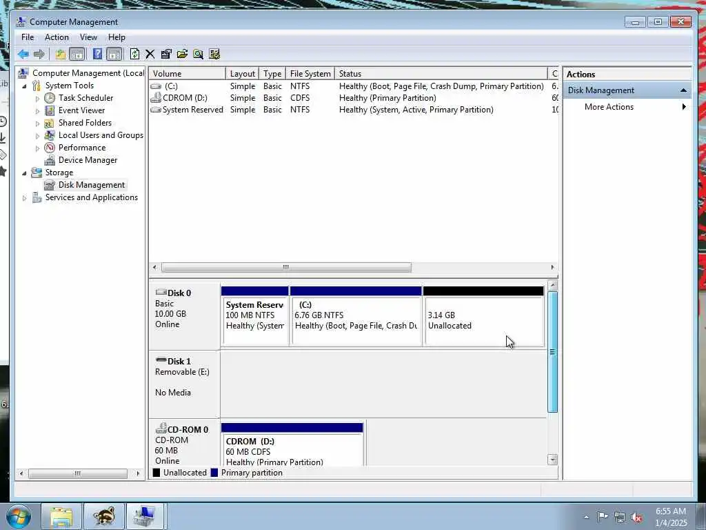Sort by the File System column header

point(310,73)
